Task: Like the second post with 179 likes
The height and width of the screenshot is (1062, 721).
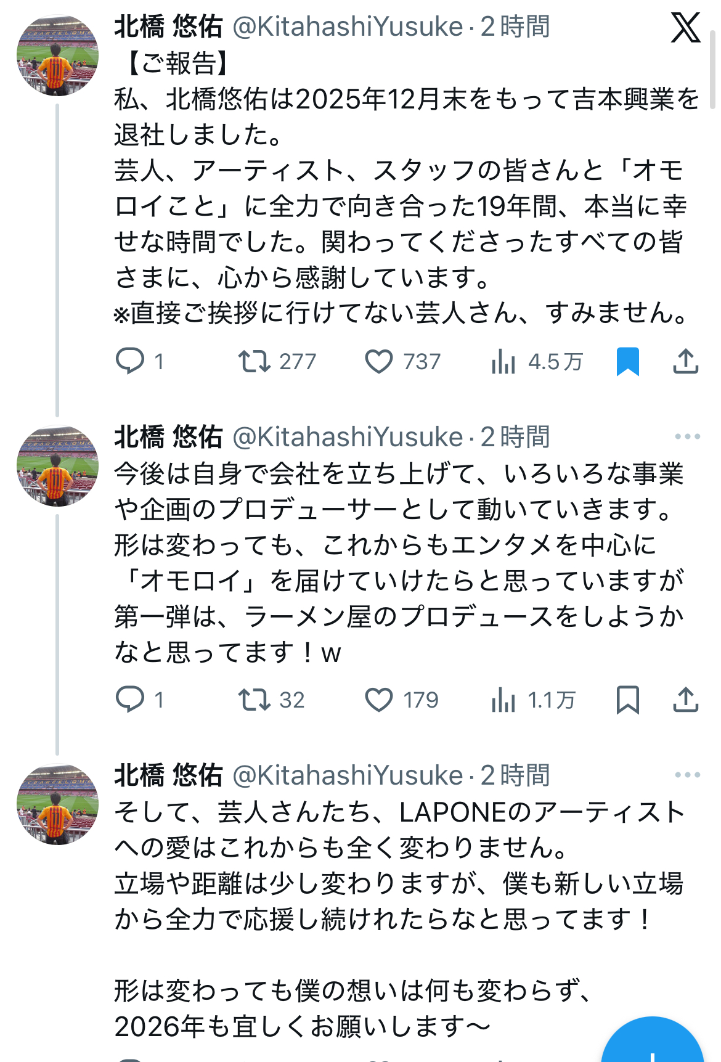Action: [379, 700]
